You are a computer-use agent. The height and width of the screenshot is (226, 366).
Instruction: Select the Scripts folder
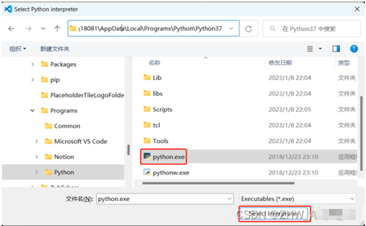(x=158, y=109)
